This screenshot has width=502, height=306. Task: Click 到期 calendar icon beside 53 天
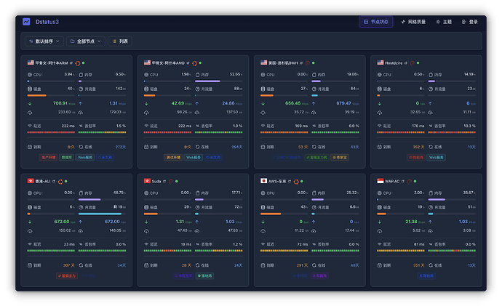point(263,147)
